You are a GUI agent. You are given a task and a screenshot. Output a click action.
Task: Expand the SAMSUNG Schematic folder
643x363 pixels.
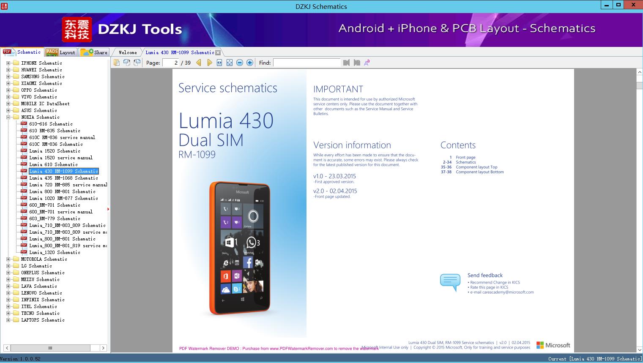coord(8,76)
